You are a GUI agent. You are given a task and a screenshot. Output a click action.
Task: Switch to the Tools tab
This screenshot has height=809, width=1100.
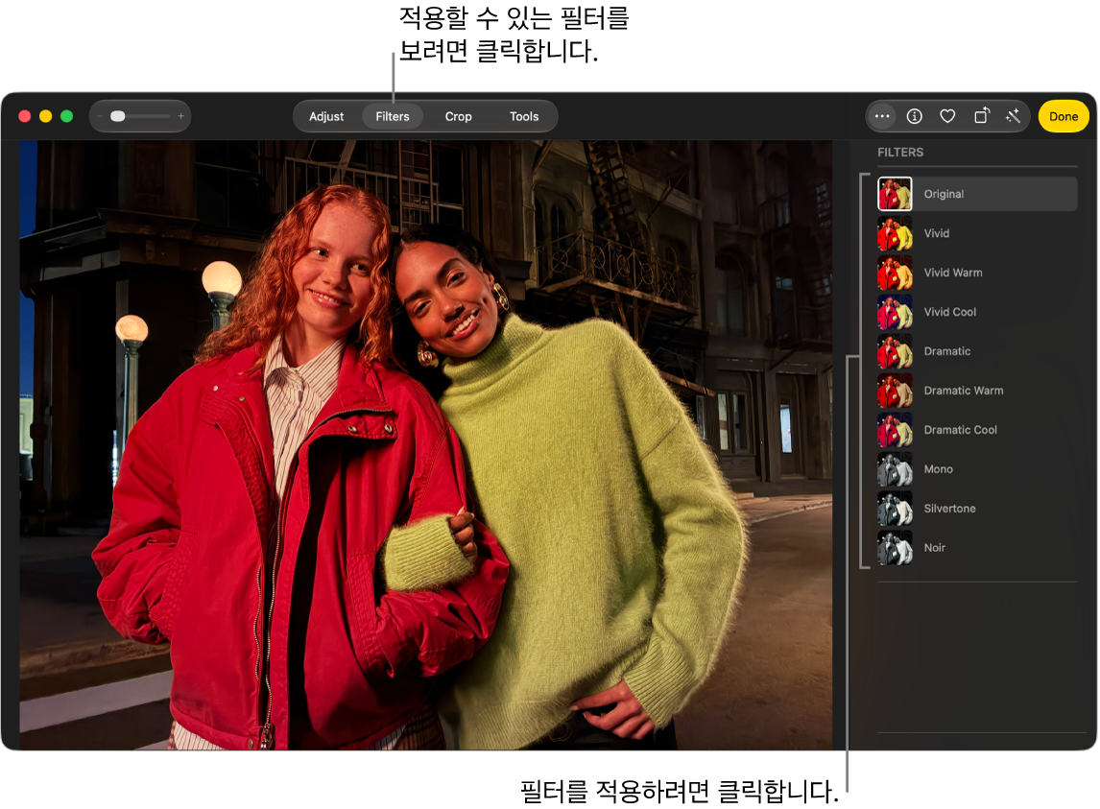point(524,116)
